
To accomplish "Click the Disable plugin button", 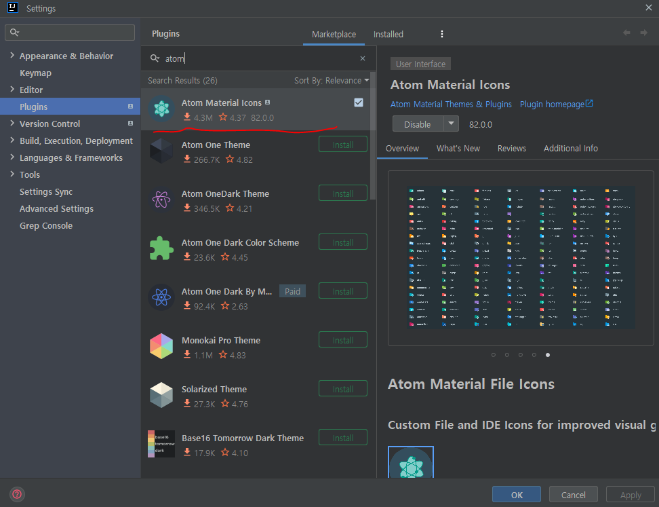I will pyautogui.click(x=418, y=124).
